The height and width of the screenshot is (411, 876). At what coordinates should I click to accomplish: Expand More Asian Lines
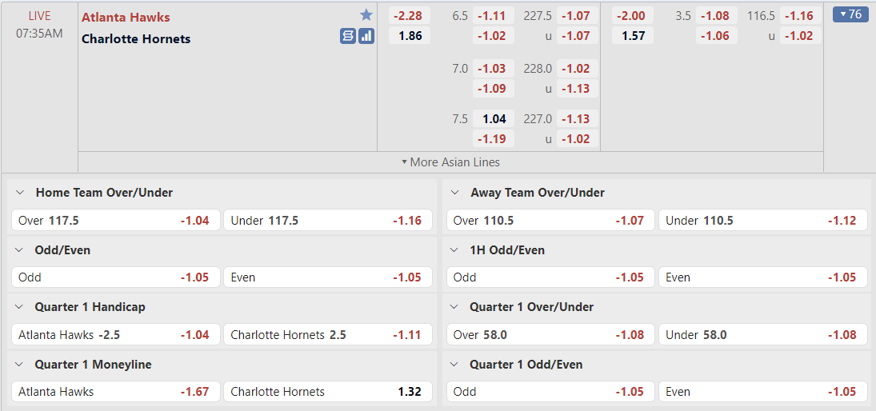[x=451, y=162]
